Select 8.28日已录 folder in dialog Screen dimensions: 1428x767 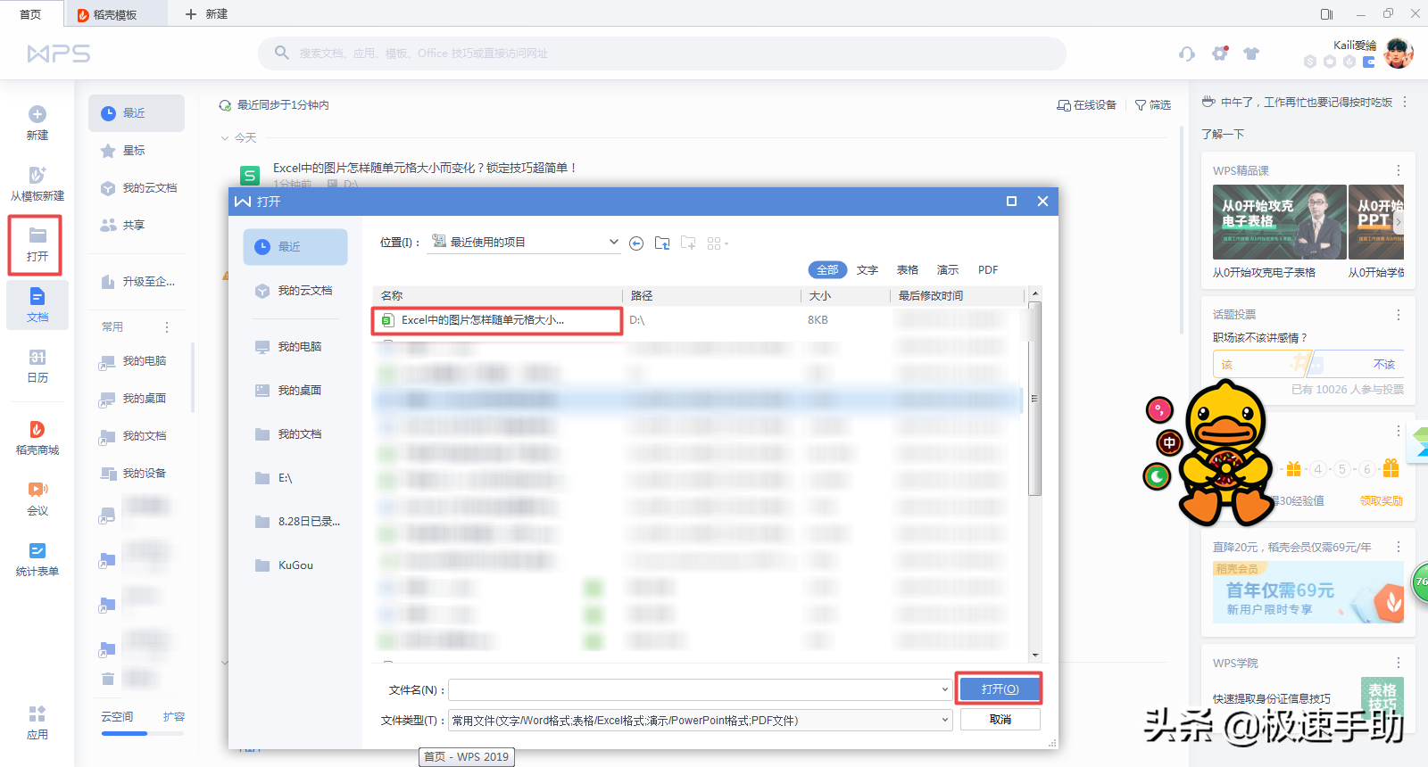tap(295, 522)
